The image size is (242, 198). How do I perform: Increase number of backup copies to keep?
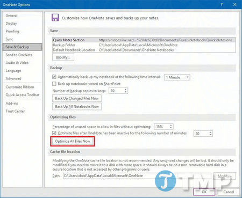(x=126, y=89)
